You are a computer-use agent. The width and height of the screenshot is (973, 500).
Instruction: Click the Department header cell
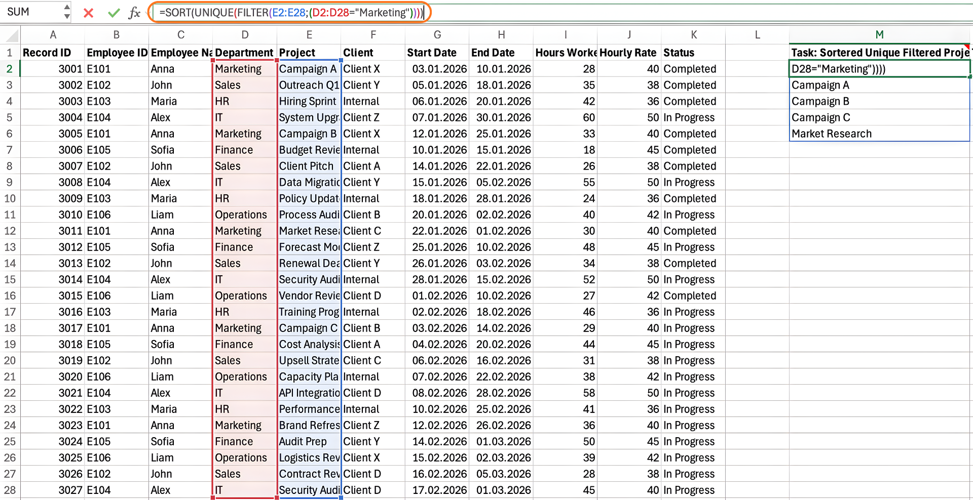click(x=244, y=53)
